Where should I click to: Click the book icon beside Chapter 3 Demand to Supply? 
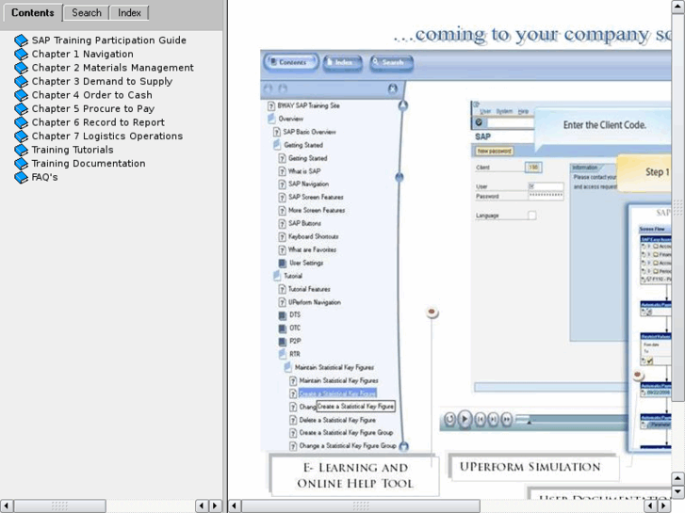[x=21, y=82]
